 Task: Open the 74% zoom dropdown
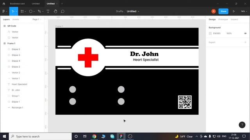tap(244, 11)
